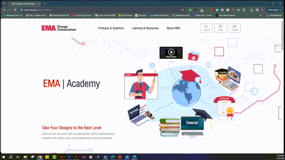Open the browser side panel icon
The width and height of the screenshot is (285, 160).
(x=257, y=10)
